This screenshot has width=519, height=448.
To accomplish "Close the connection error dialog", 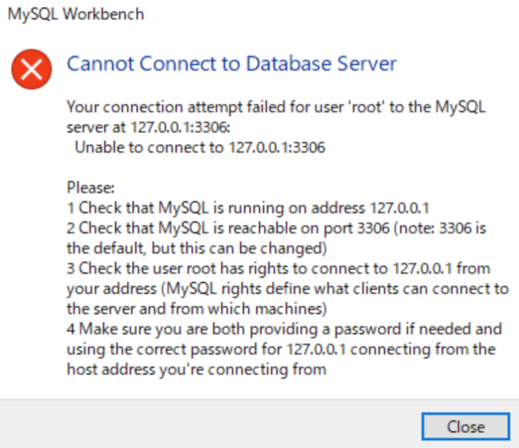I will coord(466,426).
